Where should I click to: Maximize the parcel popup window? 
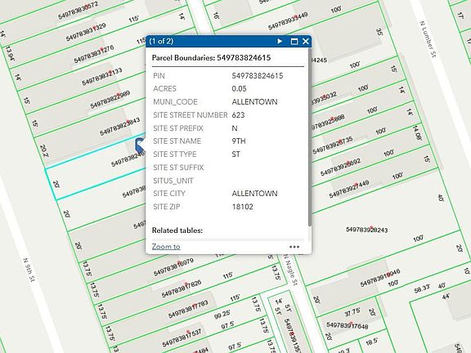[294, 41]
